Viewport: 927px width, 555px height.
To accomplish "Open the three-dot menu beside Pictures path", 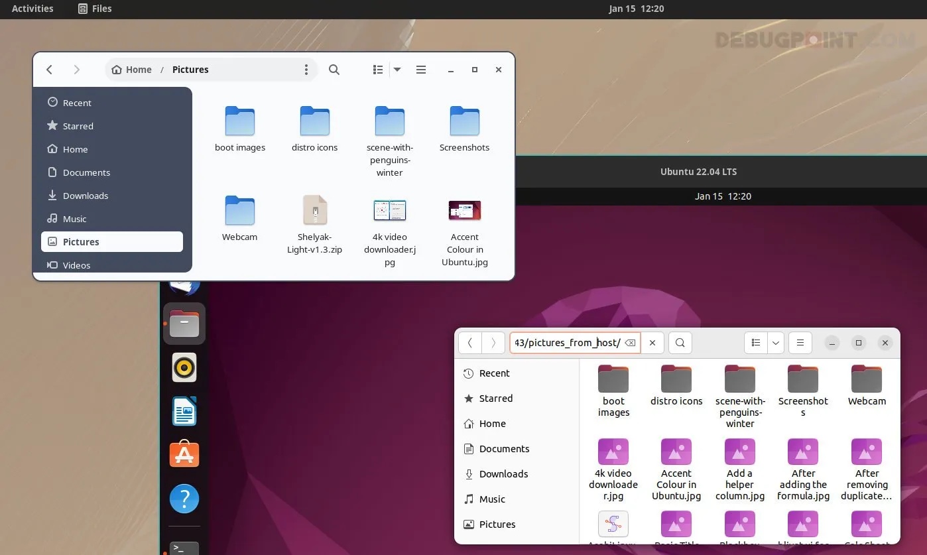I will click(306, 70).
